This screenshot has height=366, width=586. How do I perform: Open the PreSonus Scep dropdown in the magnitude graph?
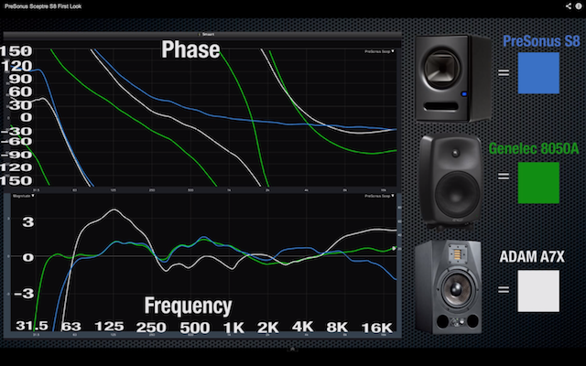point(379,196)
